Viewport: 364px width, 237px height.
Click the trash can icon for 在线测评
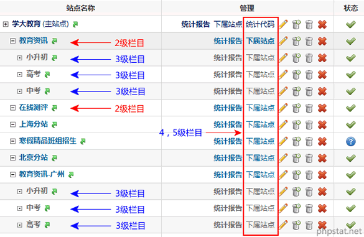309,108
